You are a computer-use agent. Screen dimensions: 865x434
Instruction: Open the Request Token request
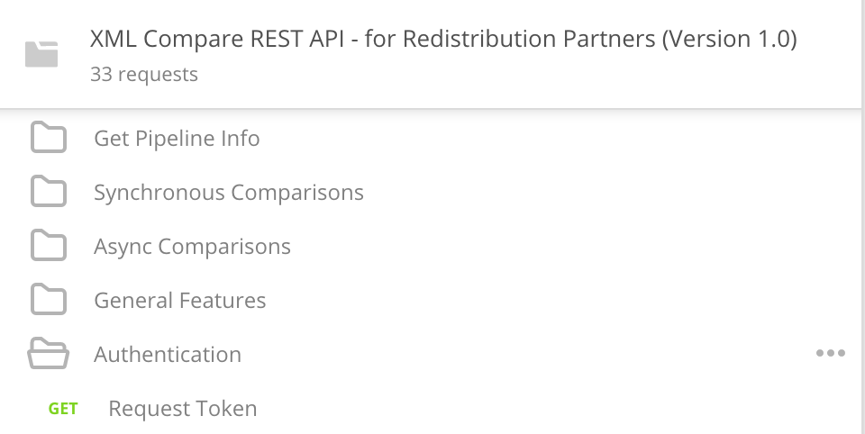click(x=183, y=409)
